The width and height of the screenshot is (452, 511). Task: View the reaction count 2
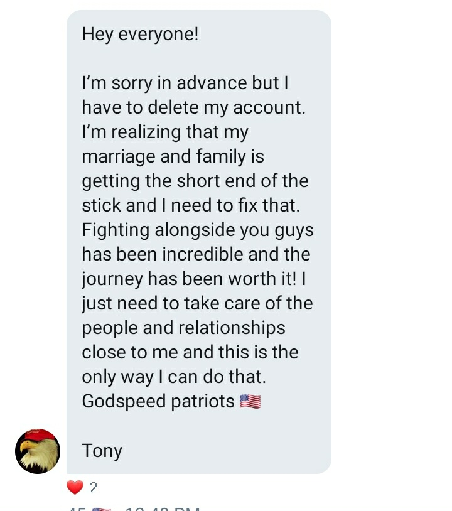click(93, 488)
